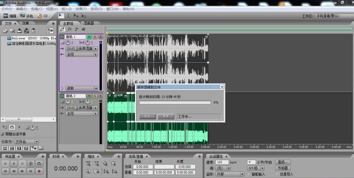
Task: Open Track 1 output 主控 dropdown
Action: 82,55
